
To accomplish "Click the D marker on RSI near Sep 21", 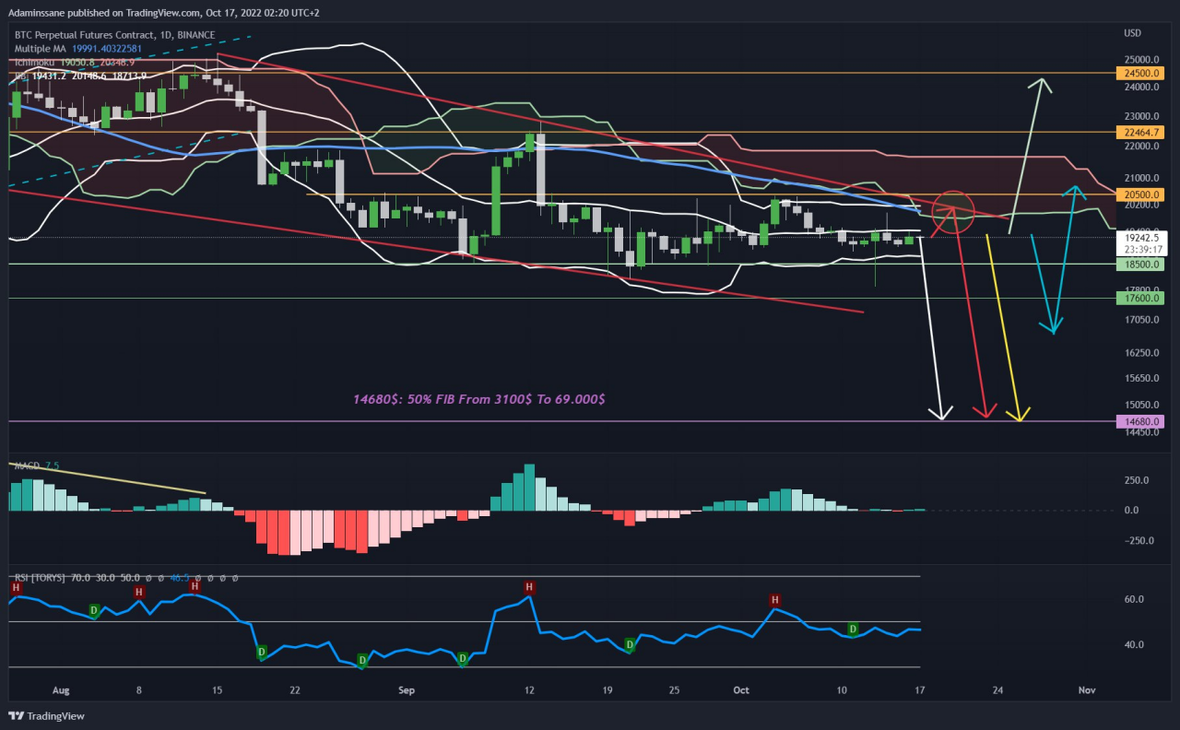I will (630, 644).
